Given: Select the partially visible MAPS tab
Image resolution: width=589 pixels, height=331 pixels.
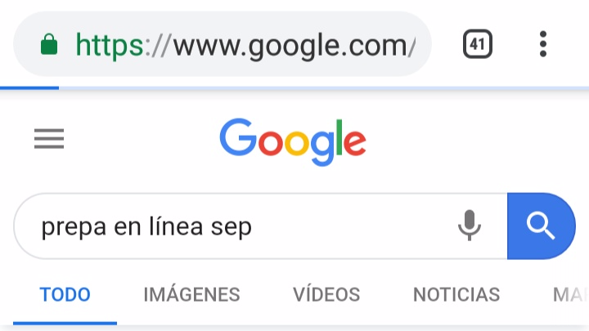Looking at the screenshot, I should click(x=570, y=294).
